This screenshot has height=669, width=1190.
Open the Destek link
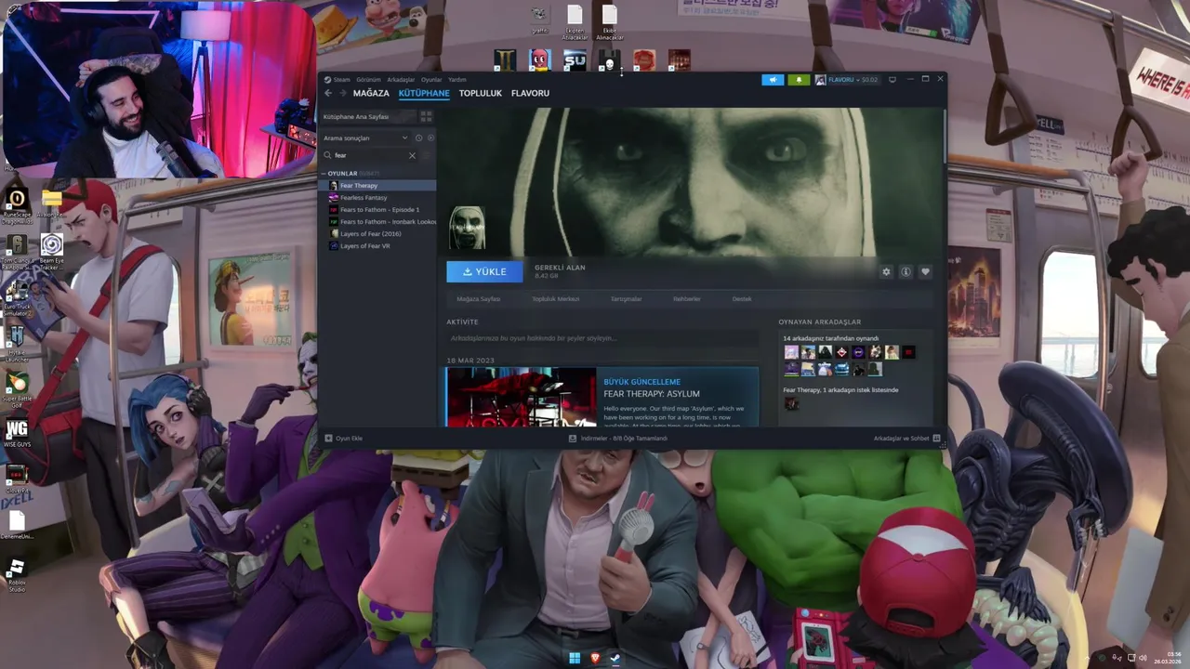pos(742,299)
